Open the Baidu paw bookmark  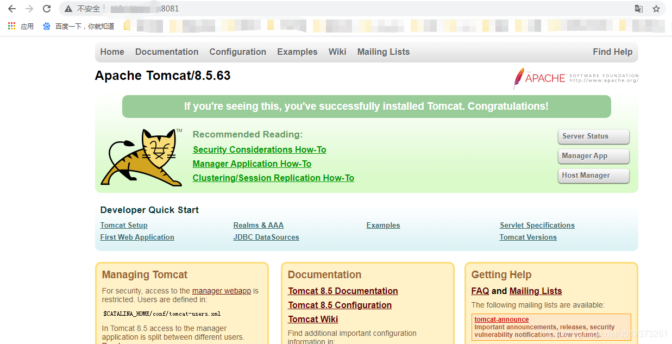pyautogui.click(x=47, y=26)
